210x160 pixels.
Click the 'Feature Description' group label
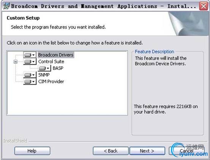point(155,52)
